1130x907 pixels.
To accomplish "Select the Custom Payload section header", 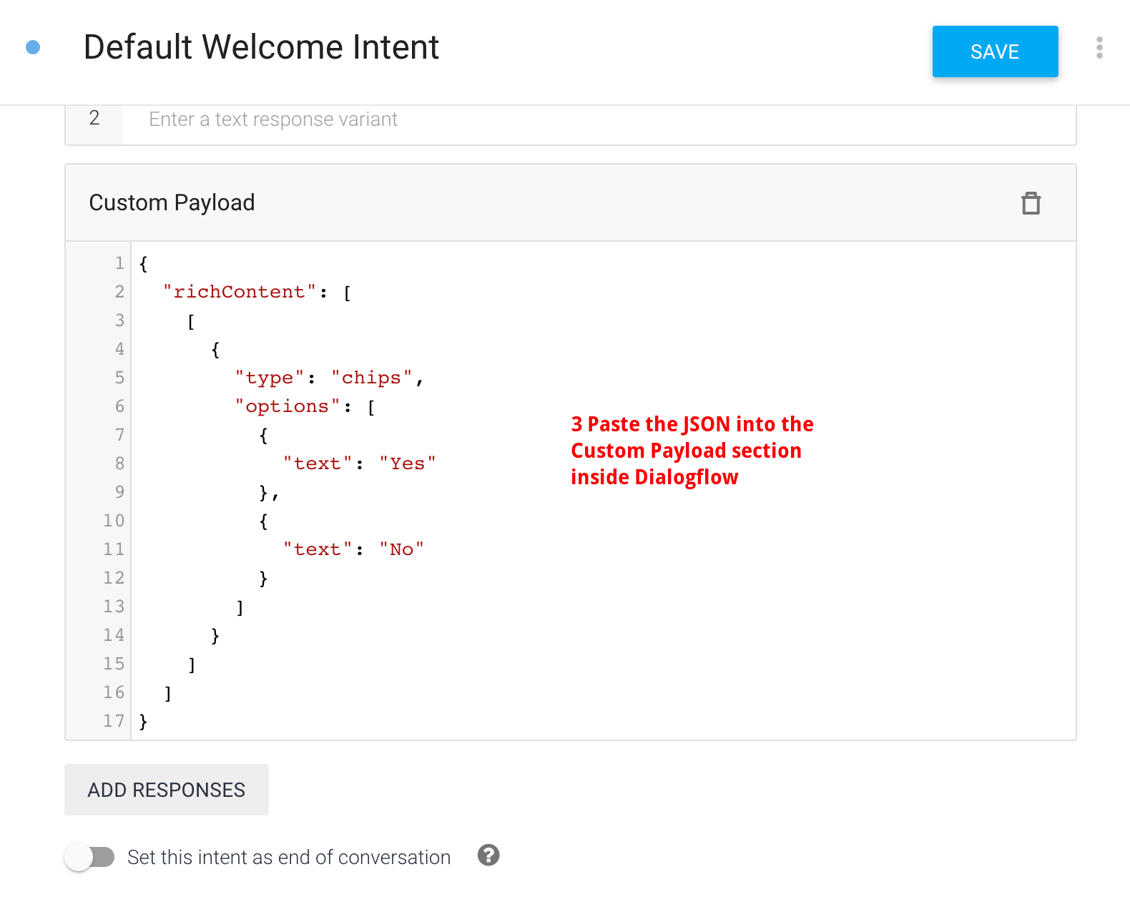I will (172, 202).
